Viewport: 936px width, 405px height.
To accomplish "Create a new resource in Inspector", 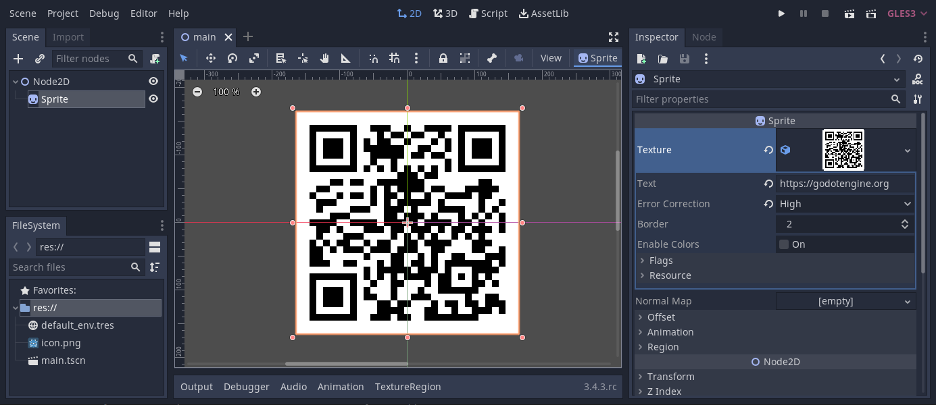I will (641, 59).
